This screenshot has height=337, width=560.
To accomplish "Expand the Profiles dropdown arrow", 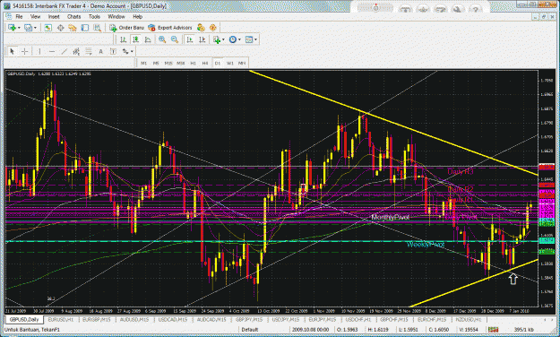I will pyautogui.click(x=35, y=28).
